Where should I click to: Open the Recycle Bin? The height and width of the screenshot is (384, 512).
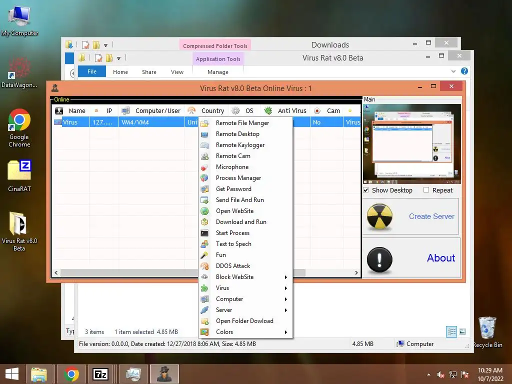click(487, 332)
